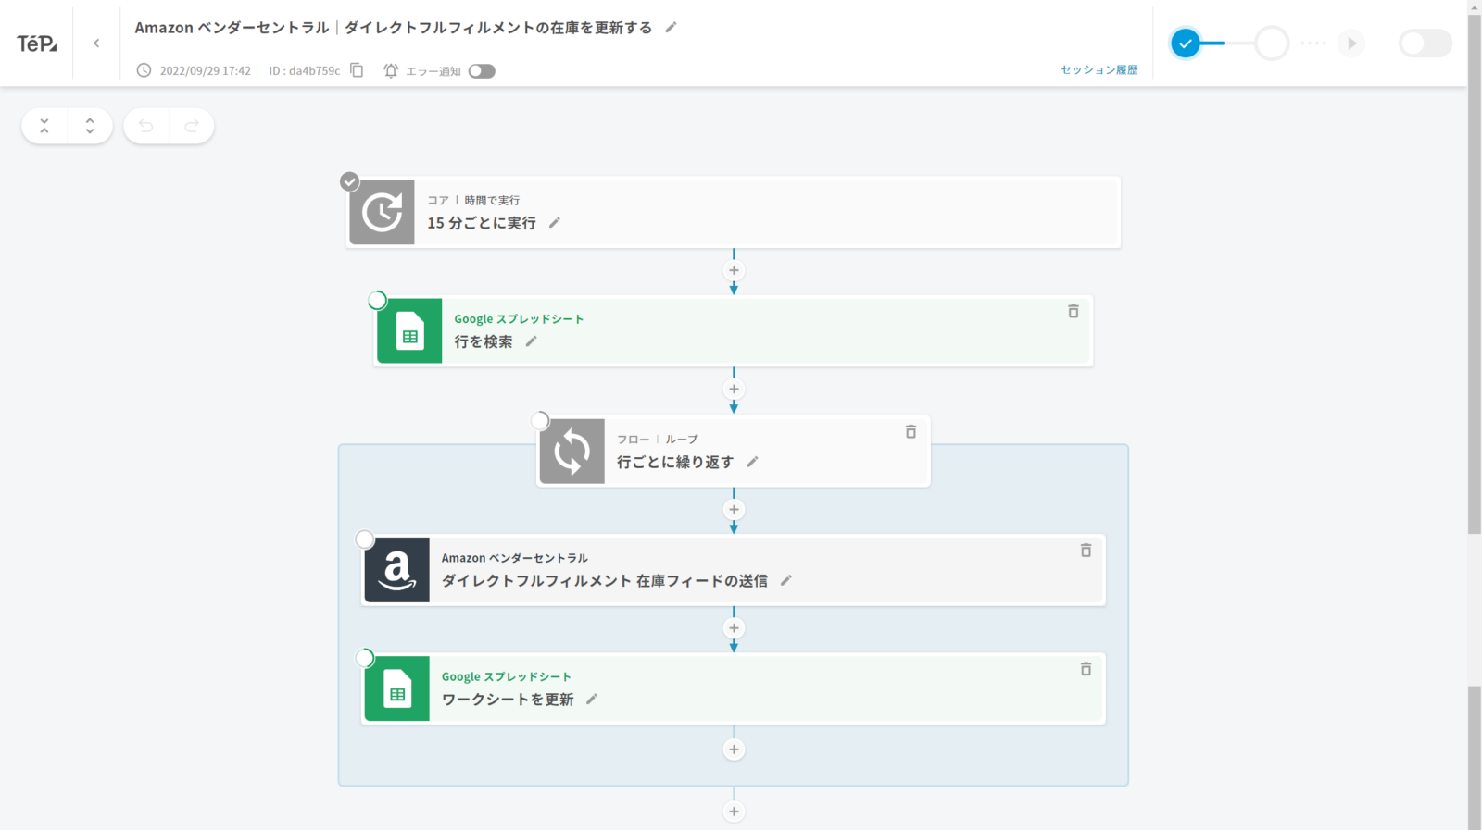
Task: Toggle the workflow enable switch
Action: 1425,43
